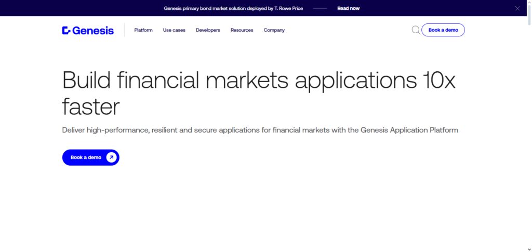Open the Developers menu

(208, 30)
